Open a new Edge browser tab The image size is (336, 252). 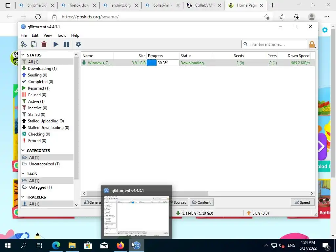[x=272, y=5]
